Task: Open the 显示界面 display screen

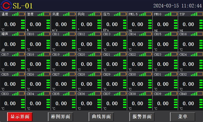Action: coord(20,117)
